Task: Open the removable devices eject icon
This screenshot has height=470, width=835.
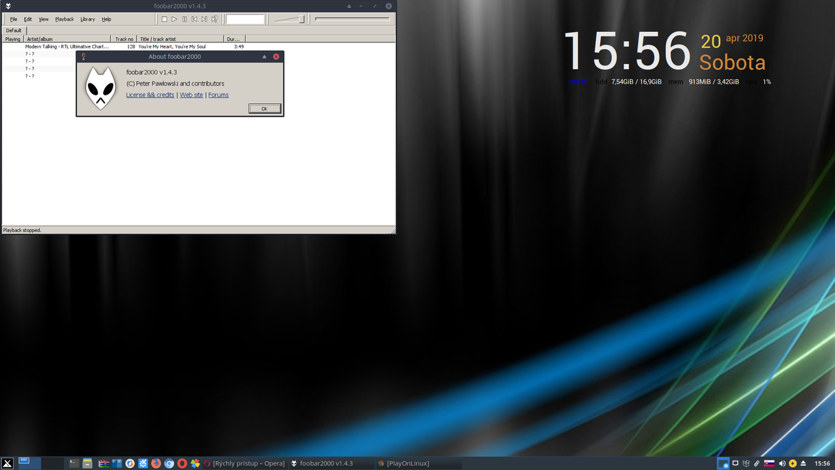Action: [803, 463]
